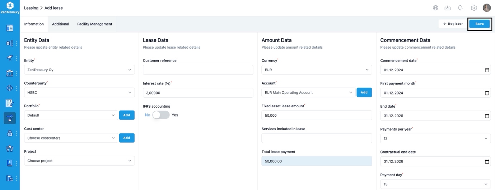This screenshot has width=495, height=190.
Task: Open the Currency dropdown showing EUR
Action: pyautogui.click(x=317, y=70)
